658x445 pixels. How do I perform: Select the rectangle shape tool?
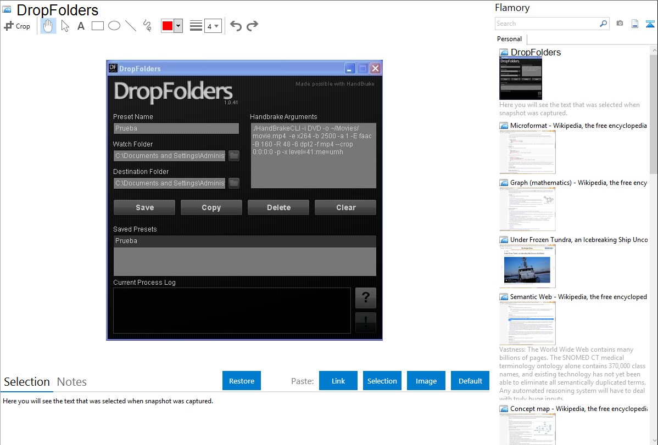pos(97,26)
